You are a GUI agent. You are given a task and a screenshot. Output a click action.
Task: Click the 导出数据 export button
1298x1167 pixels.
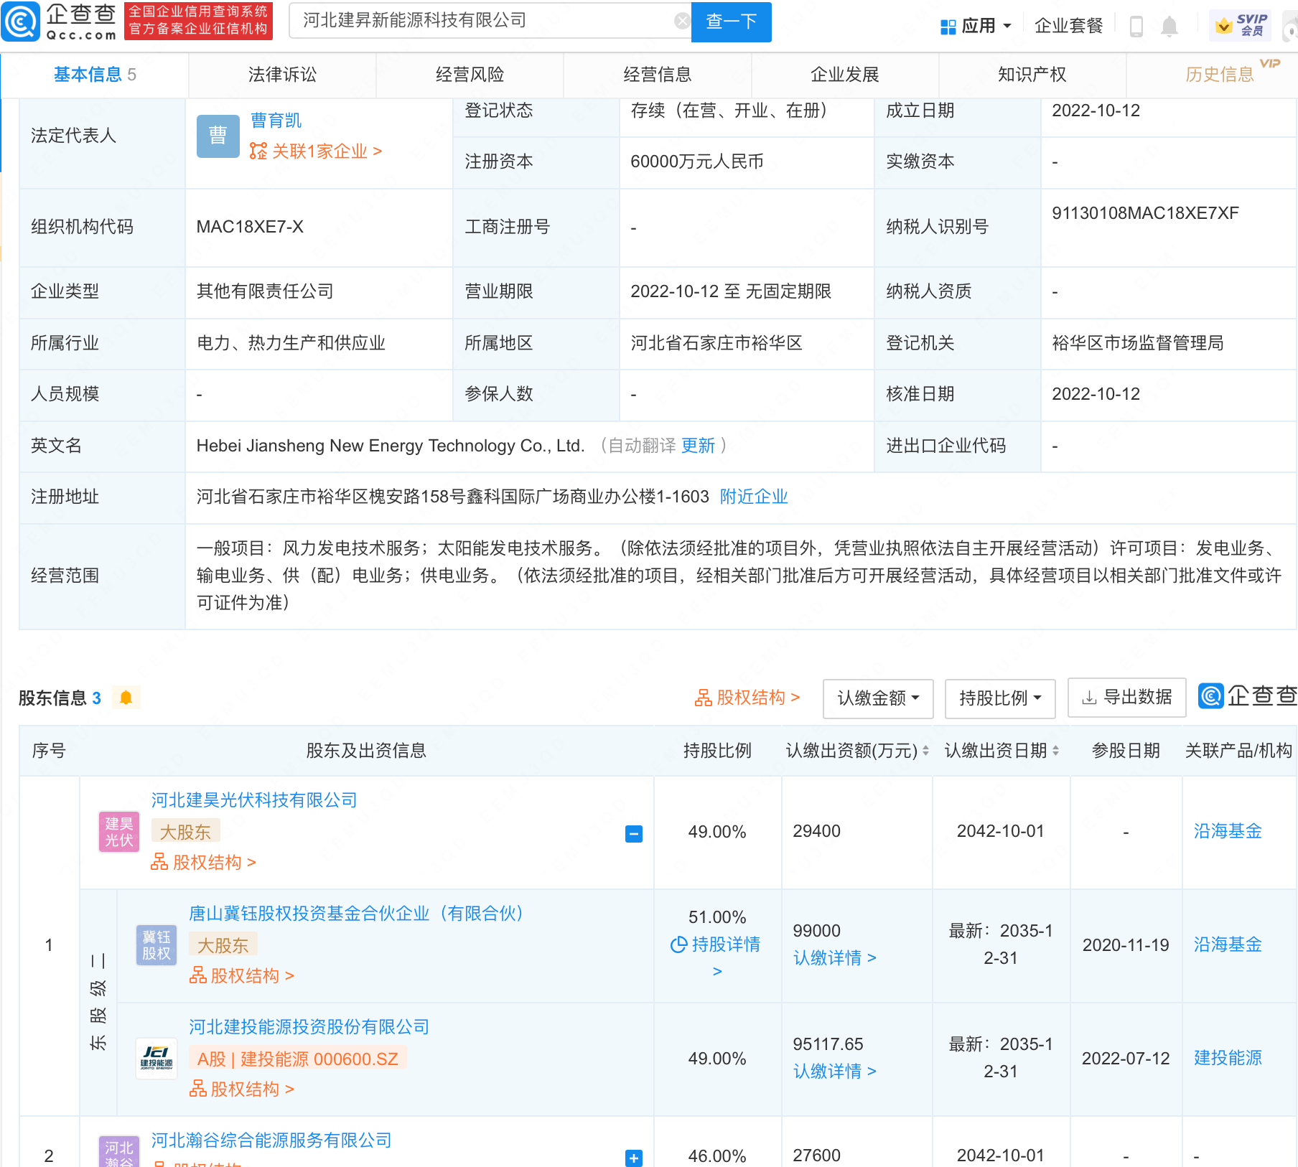pos(1126,698)
